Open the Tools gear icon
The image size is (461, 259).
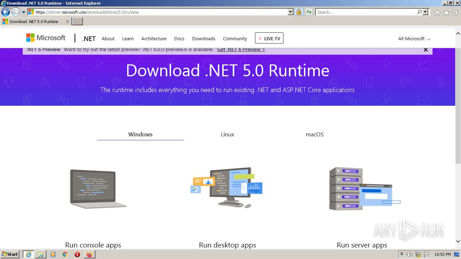[455, 13]
